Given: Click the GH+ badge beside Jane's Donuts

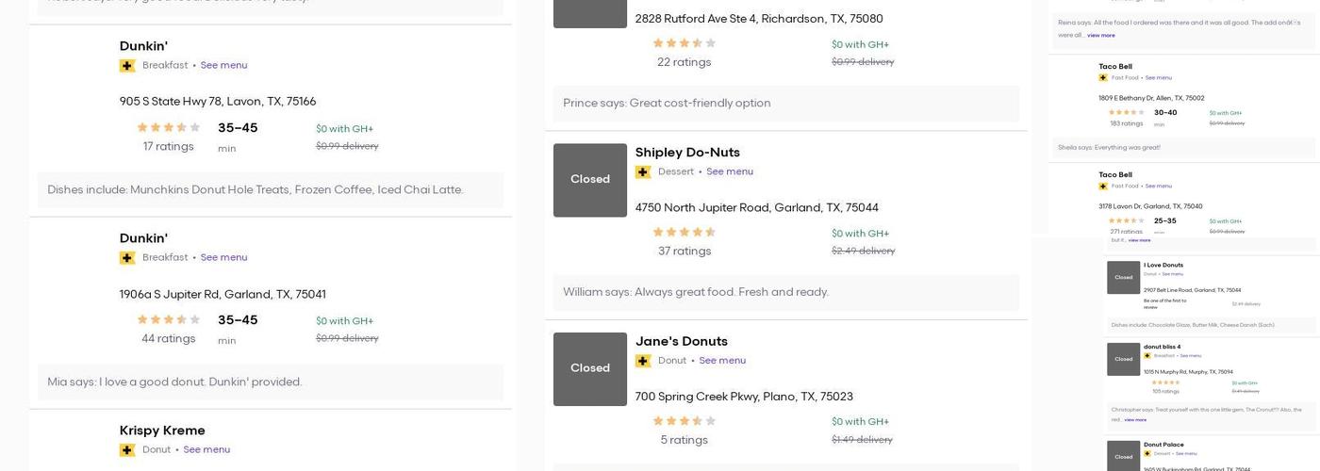Looking at the screenshot, I should (643, 361).
